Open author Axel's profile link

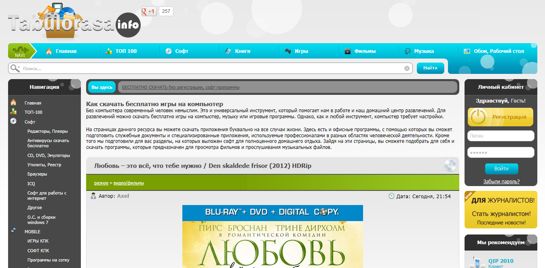pyautogui.click(x=123, y=196)
